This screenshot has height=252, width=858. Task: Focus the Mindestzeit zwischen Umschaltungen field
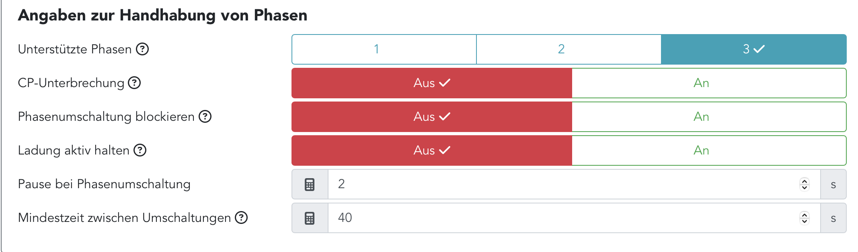563,218
